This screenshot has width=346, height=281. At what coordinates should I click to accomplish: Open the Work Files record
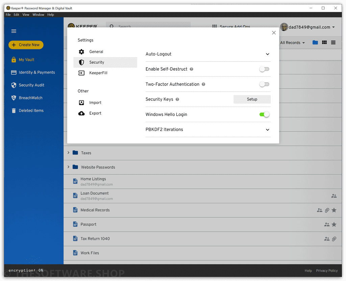203,253
